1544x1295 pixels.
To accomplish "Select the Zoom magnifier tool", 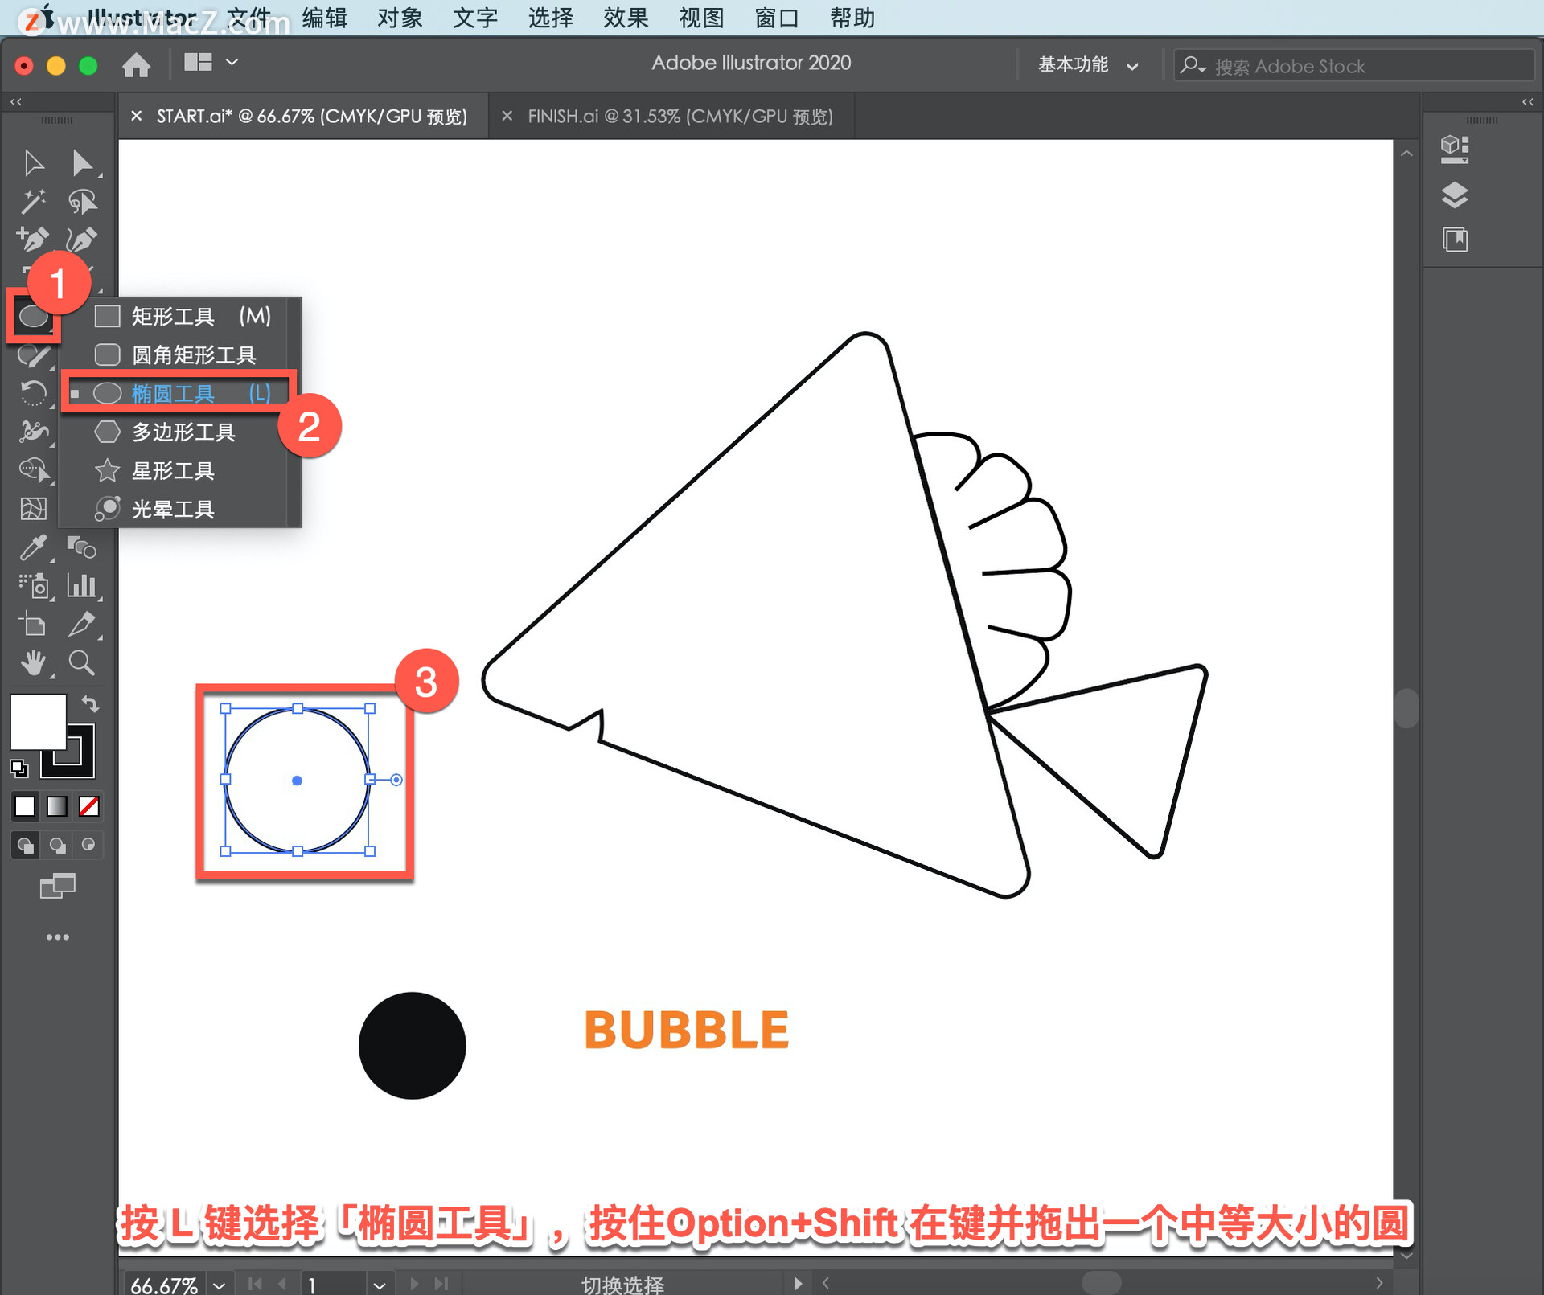I will coord(82,662).
